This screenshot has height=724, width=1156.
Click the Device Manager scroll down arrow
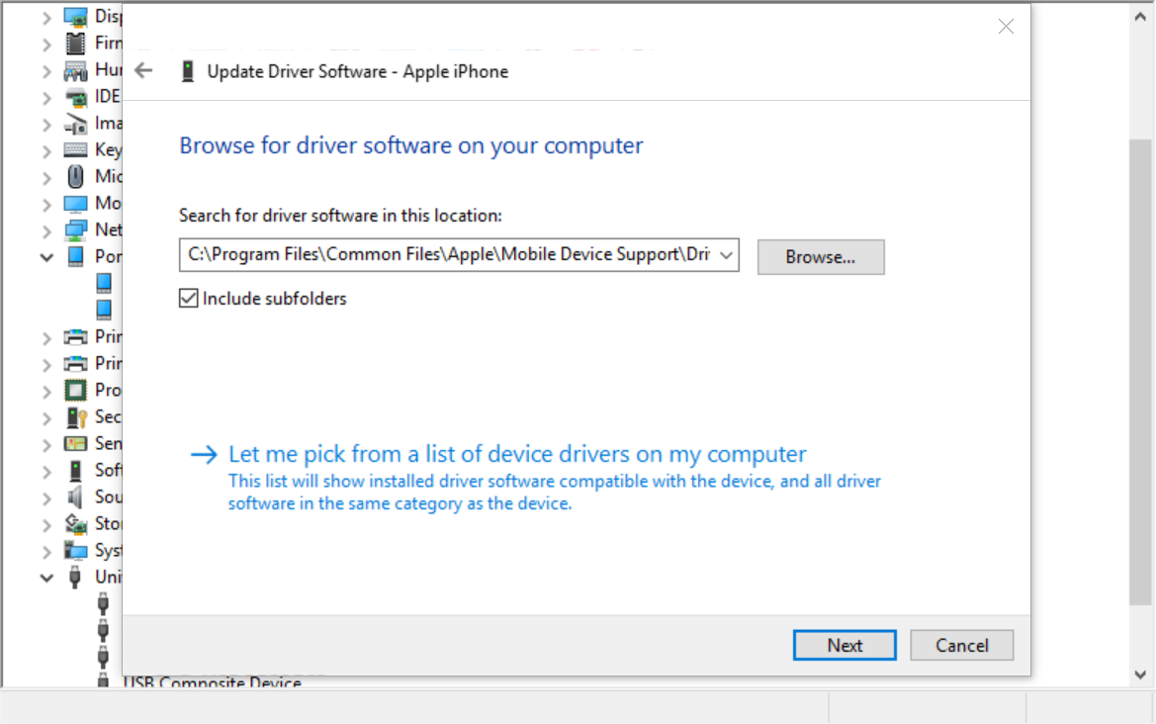[1140, 674]
